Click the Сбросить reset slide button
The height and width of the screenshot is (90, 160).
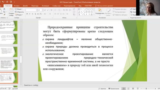(19, 12)
